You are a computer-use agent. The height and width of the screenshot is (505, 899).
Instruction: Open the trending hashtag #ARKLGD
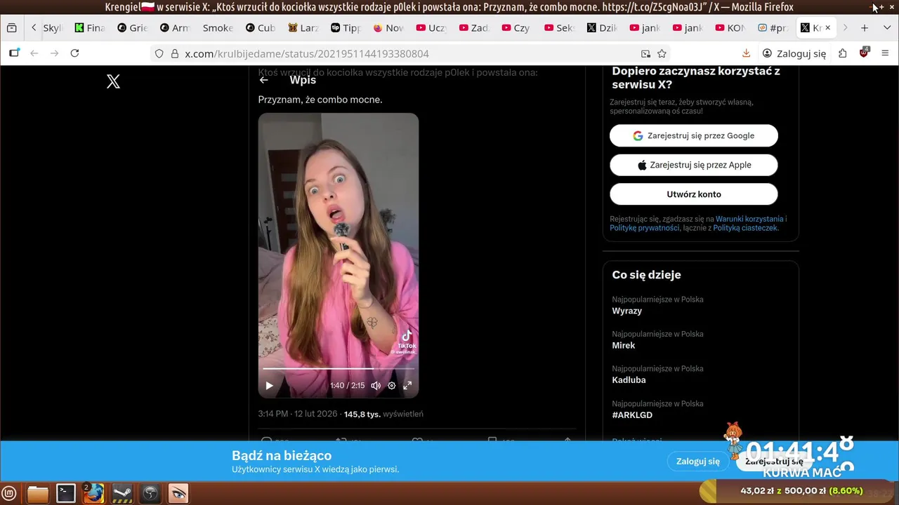[x=632, y=415]
